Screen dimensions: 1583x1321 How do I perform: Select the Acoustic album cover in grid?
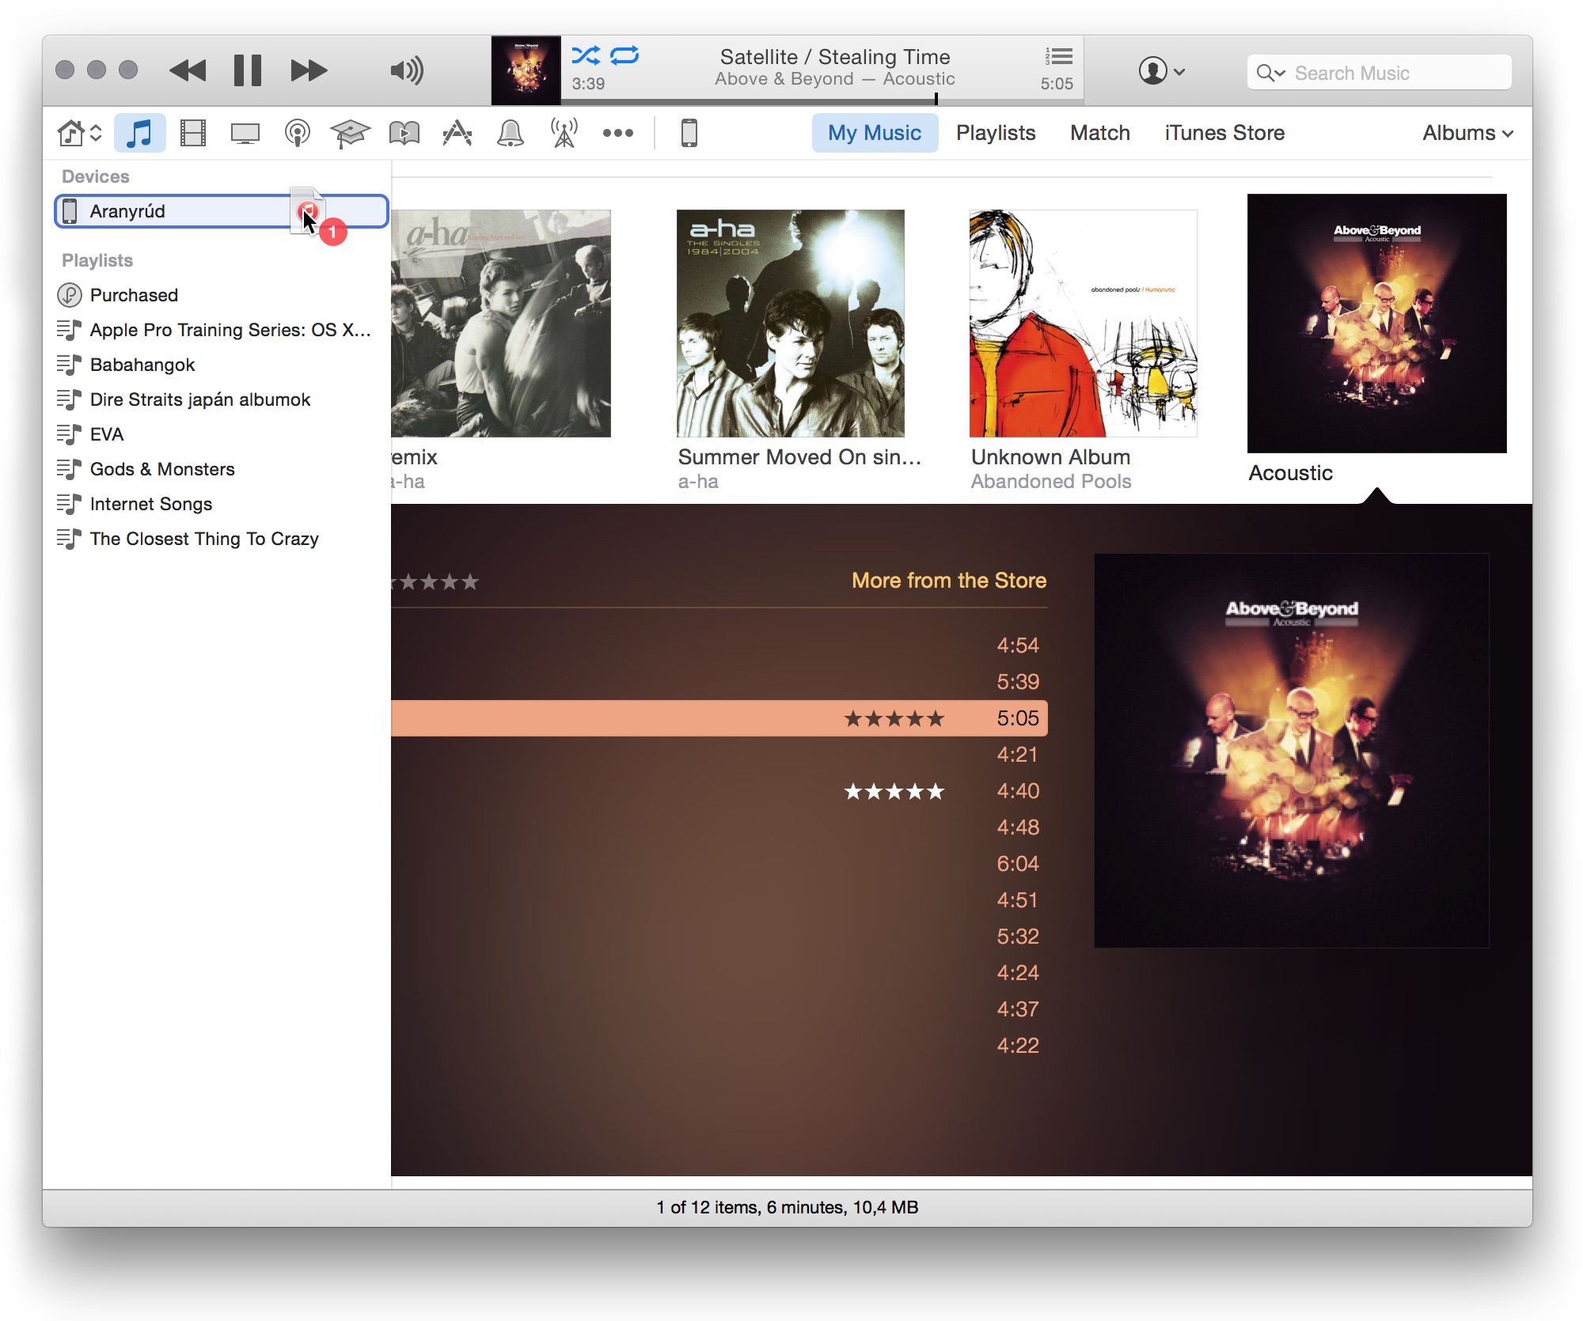(1377, 324)
